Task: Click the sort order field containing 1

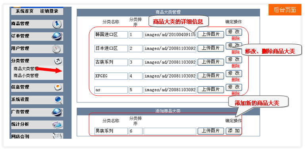Action: click(x=136, y=35)
